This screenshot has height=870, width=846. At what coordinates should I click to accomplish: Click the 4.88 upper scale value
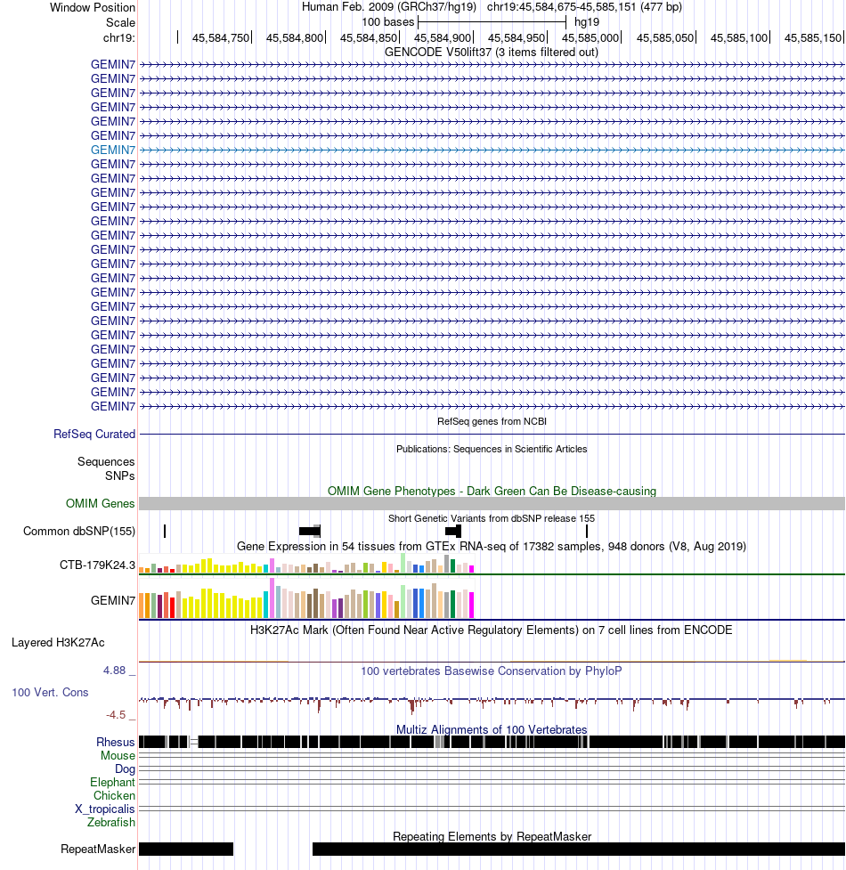[114, 671]
